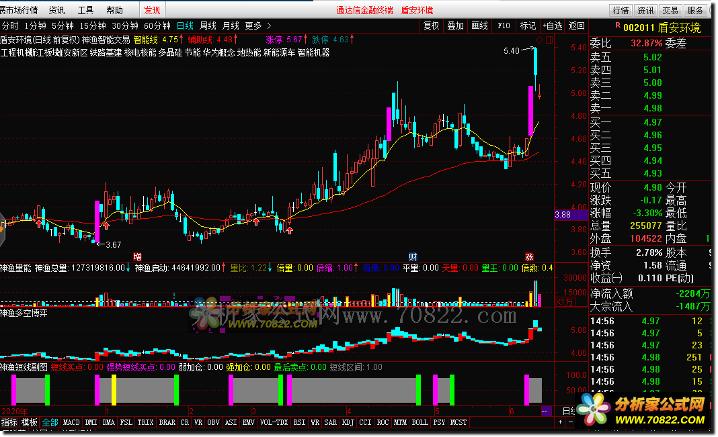Click the diamond icon above the chart

pyautogui.click(x=539, y=40)
